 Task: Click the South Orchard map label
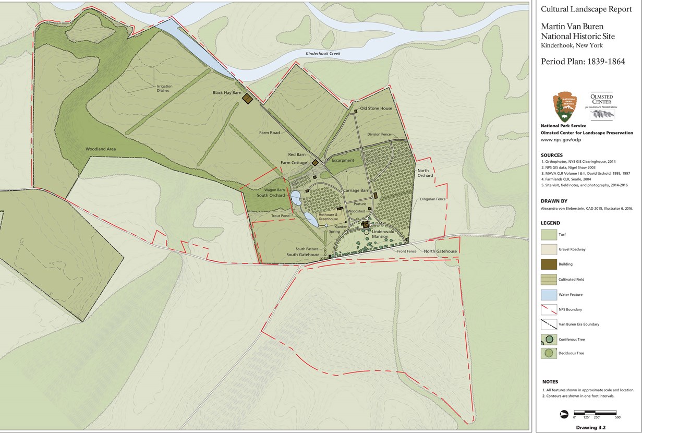click(271, 196)
